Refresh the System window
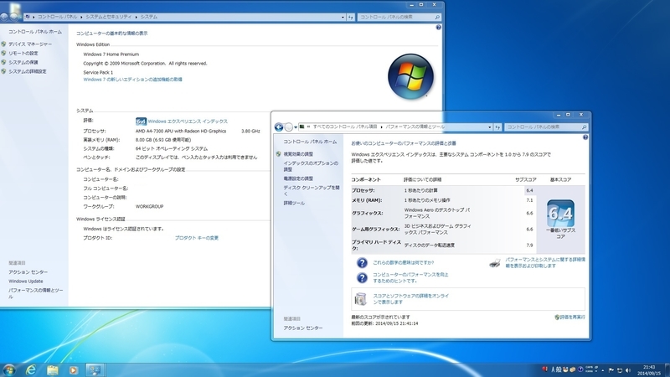The height and width of the screenshot is (377, 670). click(351, 17)
